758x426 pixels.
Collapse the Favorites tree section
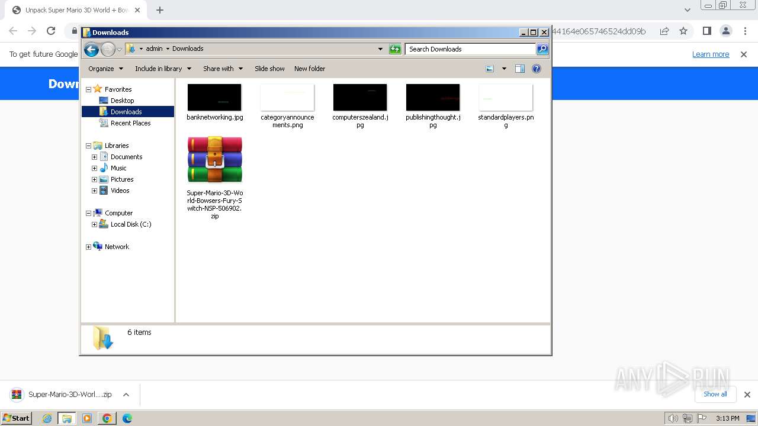coord(89,89)
